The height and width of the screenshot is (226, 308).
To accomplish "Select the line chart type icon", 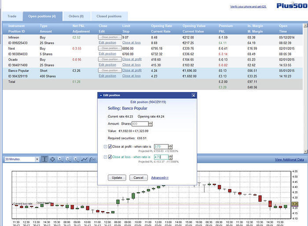I will point(84,159).
